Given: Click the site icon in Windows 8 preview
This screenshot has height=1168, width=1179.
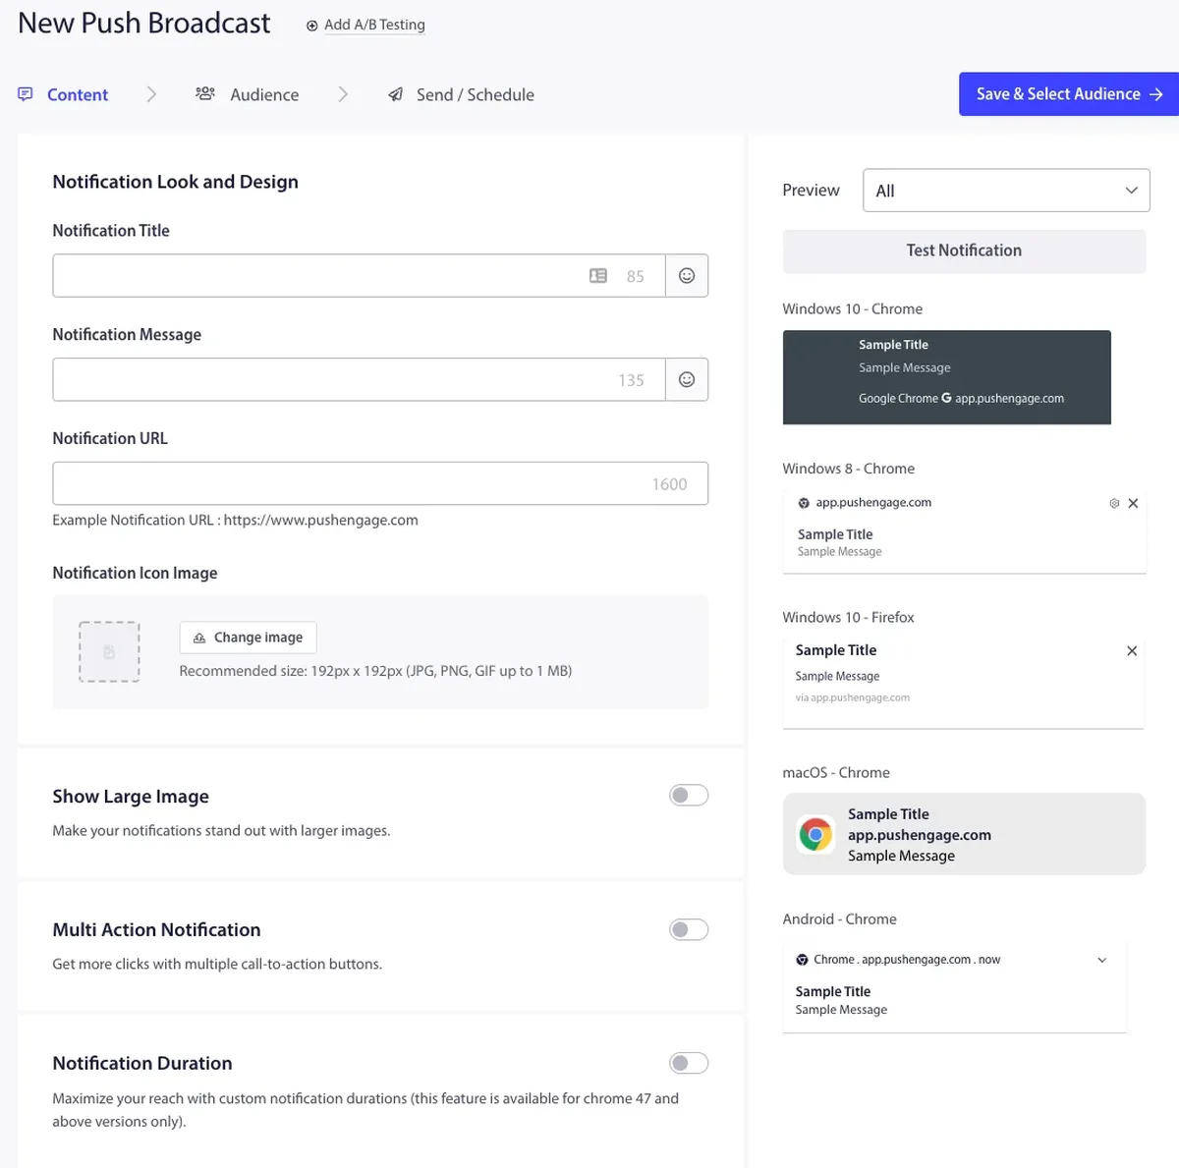Looking at the screenshot, I should (804, 503).
